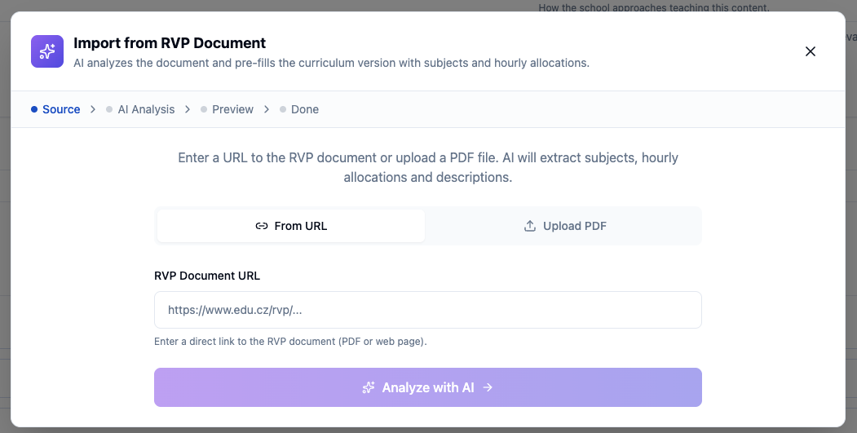Click the arrow icon on the Analyze button

click(488, 387)
